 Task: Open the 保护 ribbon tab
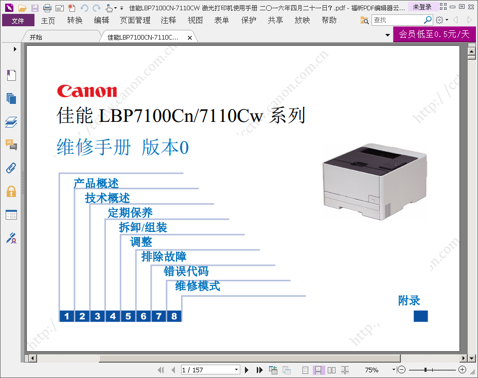pos(249,21)
